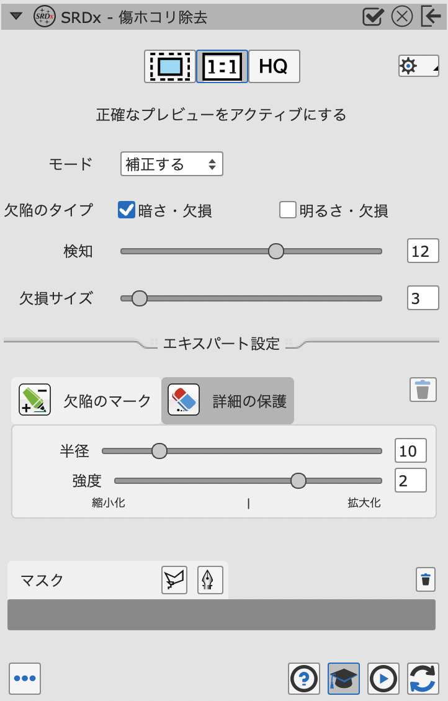Screen dimensions: 448x701
Task: Switch to the 詳細の保護 tab
Action: 228,401
